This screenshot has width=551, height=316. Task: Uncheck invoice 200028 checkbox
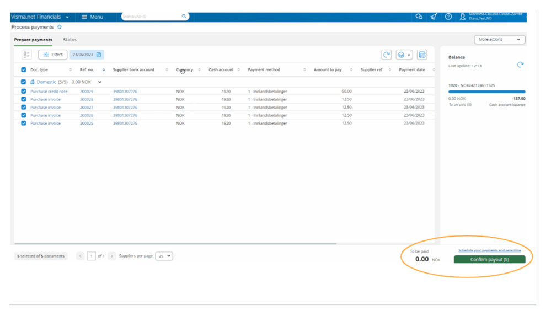coord(24,99)
